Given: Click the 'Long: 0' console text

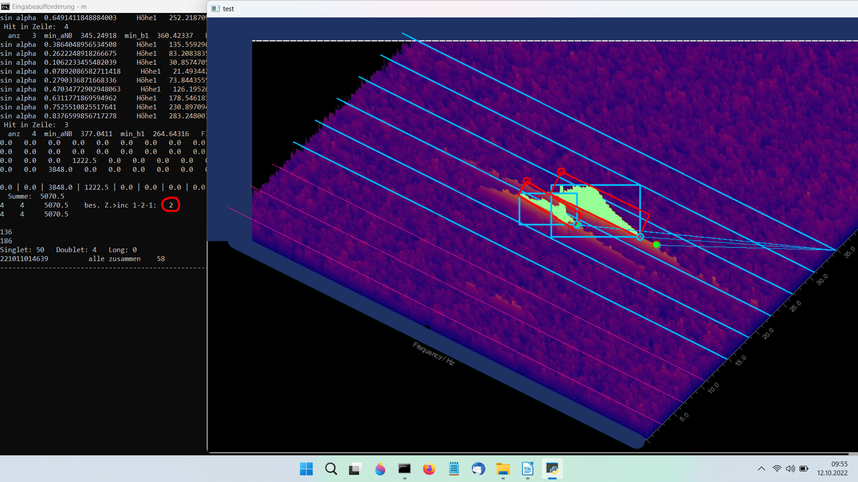Looking at the screenshot, I should coord(123,250).
